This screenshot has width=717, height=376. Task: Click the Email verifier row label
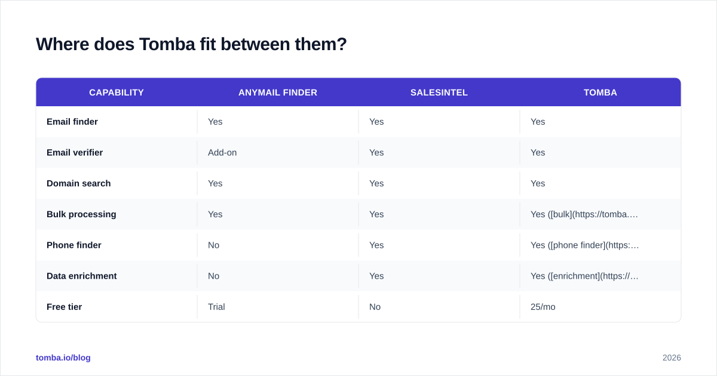click(75, 153)
